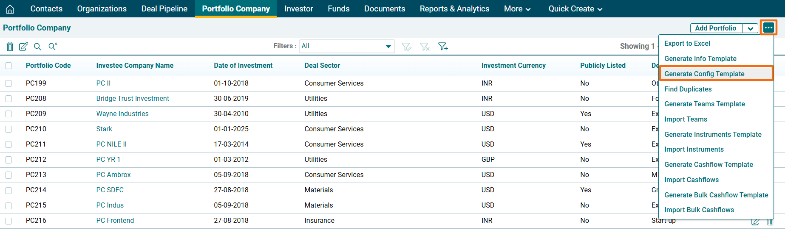Open the Wayne Industries company link
Screen dimensions: 785x230
pos(122,114)
